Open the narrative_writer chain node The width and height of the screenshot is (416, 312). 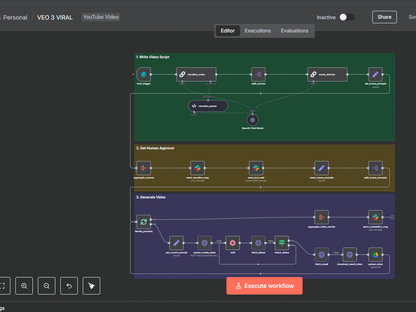coord(196,74)
